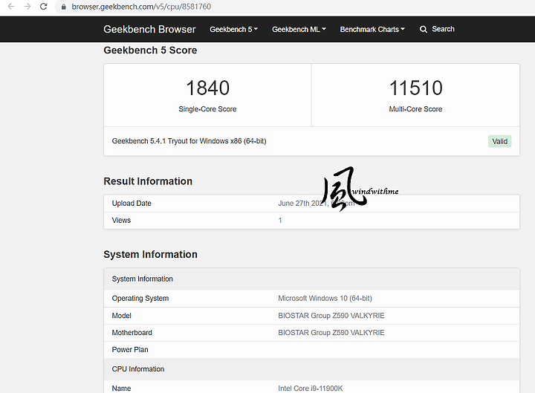Click the Single-Core Score label
535x393 pixels.
click(207, 109)
